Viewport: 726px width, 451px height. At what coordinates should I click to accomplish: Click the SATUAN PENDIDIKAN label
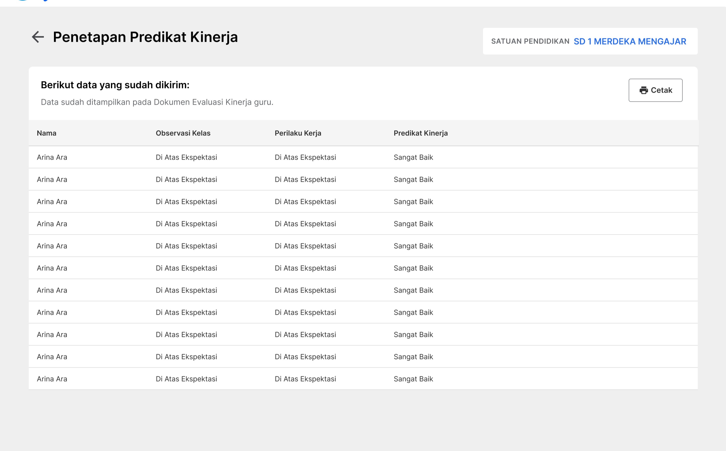pyautogui.click(x=530, y=41)
